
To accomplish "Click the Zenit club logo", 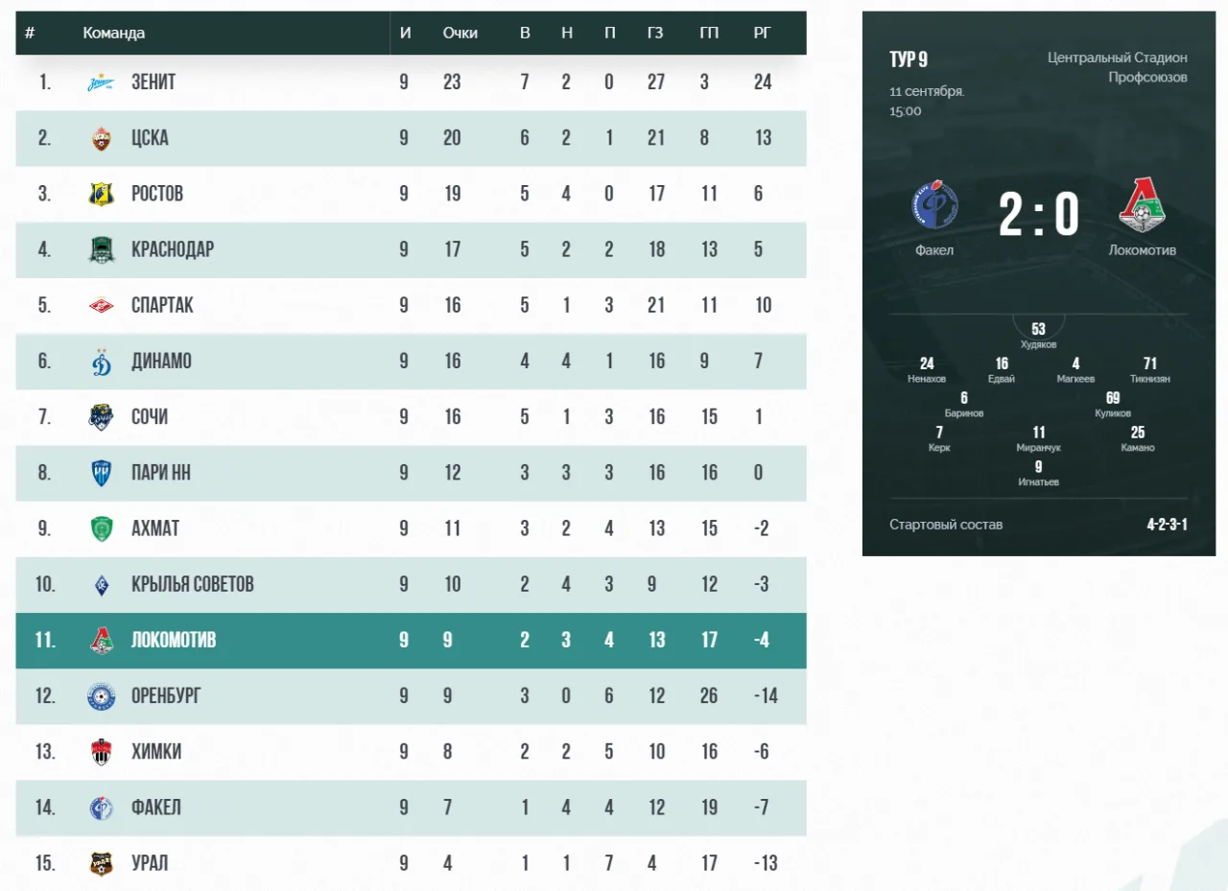I will [102, 82].
